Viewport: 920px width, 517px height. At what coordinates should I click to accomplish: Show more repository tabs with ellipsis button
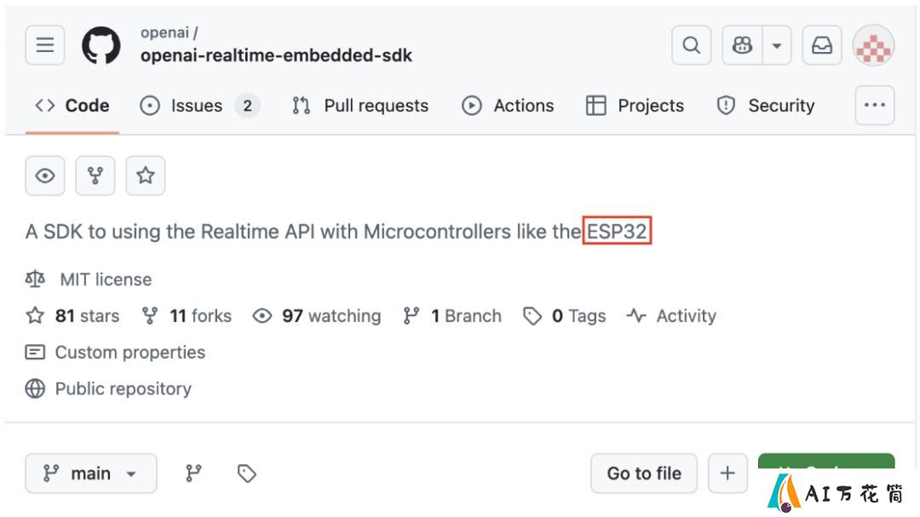pos(874,106)
